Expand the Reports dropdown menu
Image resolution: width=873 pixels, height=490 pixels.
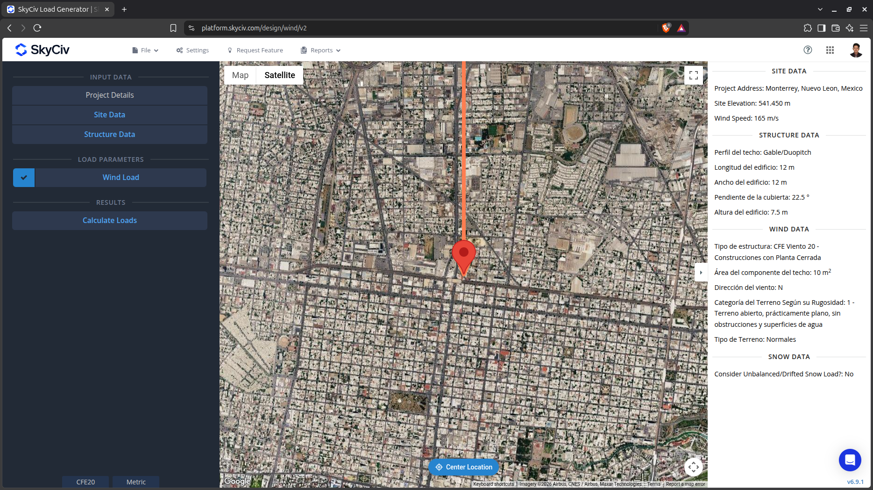[x=321, y=50]
